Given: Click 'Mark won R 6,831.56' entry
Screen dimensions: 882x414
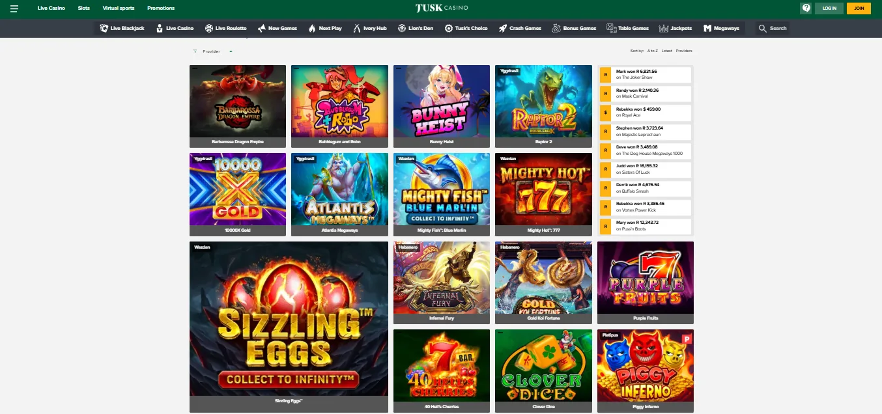Looking at the screenshot, I should click(646, 75).
